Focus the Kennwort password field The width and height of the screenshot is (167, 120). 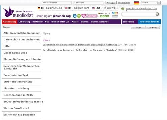pyautogui.click(x=88, y=3)
